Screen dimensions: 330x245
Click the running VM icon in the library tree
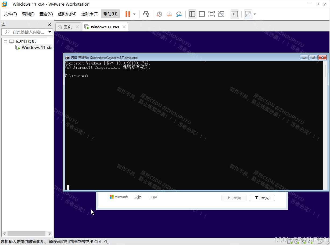[18, 48]
